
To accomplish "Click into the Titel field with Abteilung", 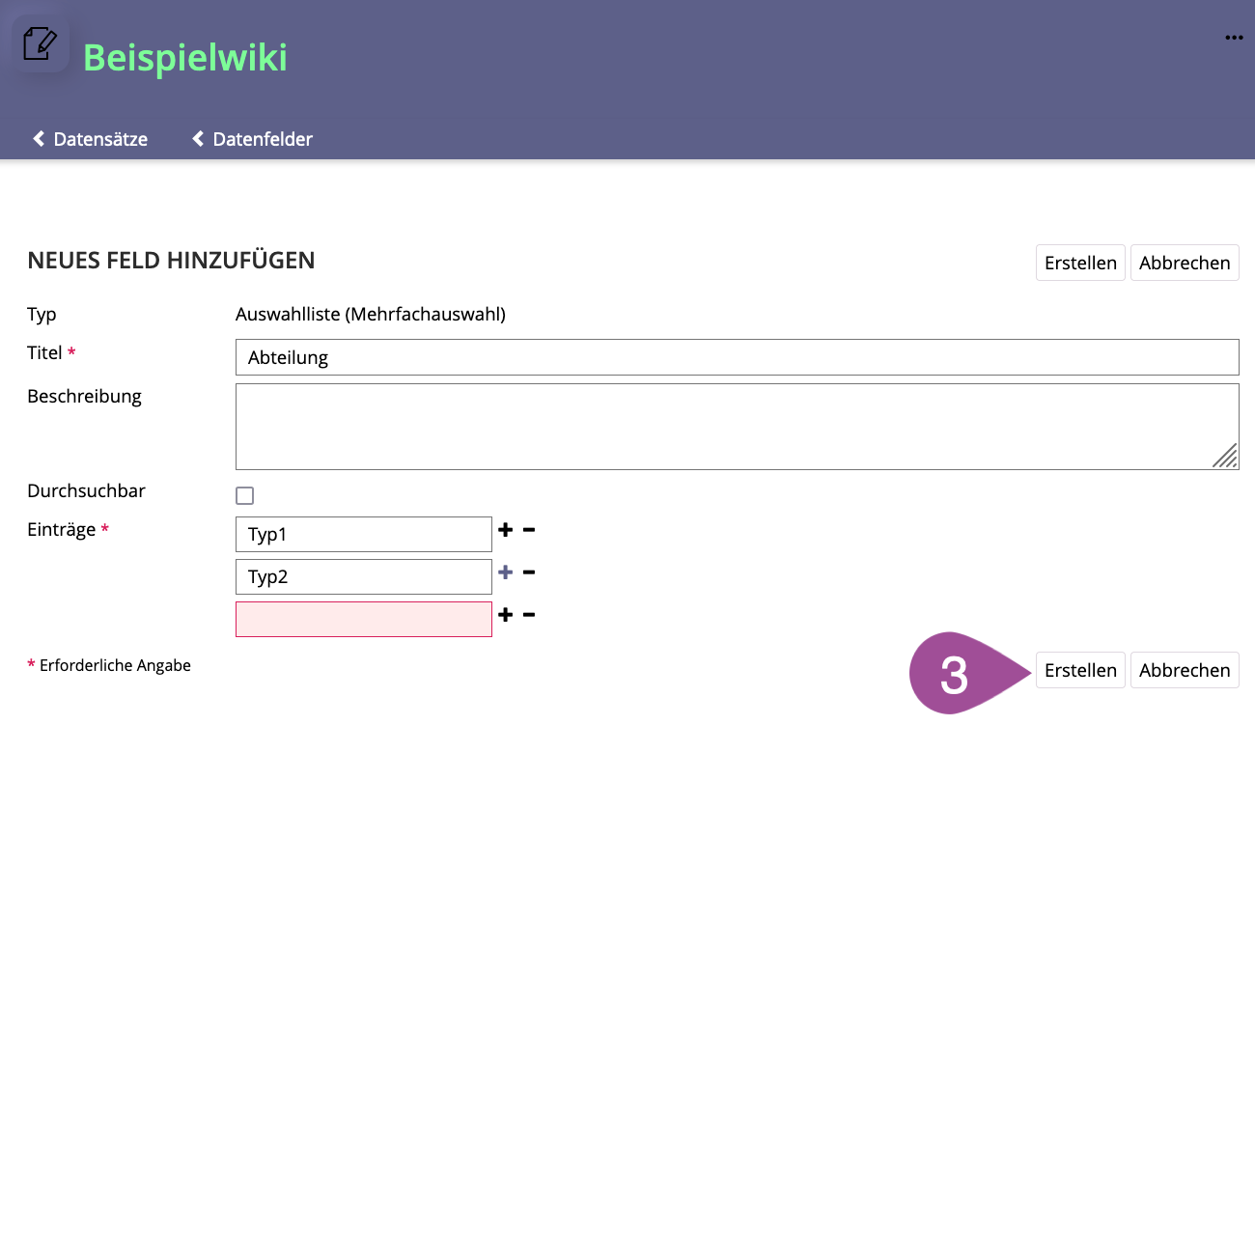I will click(x=736, y=357).
